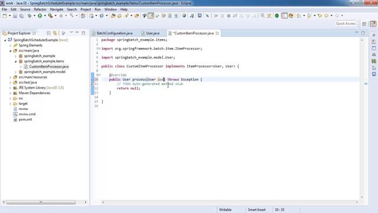Click the New file wizard icon
The width and height of the screenshot is (378, 213).
[x=5, y=16]
